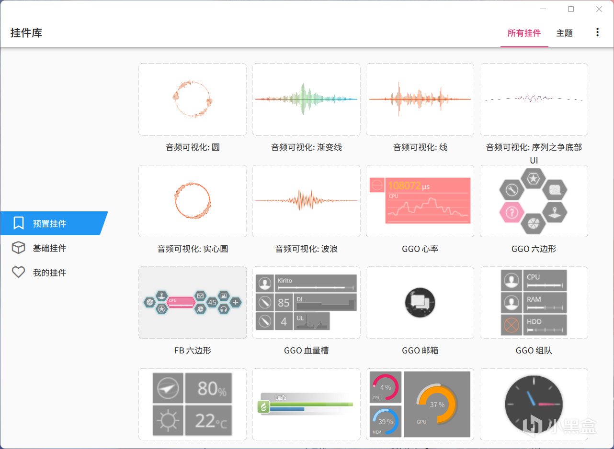Switch to the 所有挂件 tab
Image resolution: width=614 pixels, height=449 pixels.
pyautogui.click(x=524, y=33)
